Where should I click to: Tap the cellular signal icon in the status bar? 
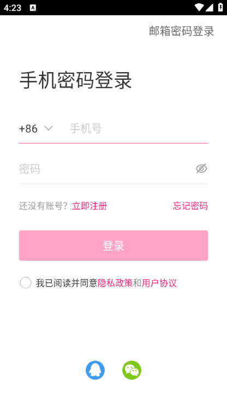coord(209,8)
